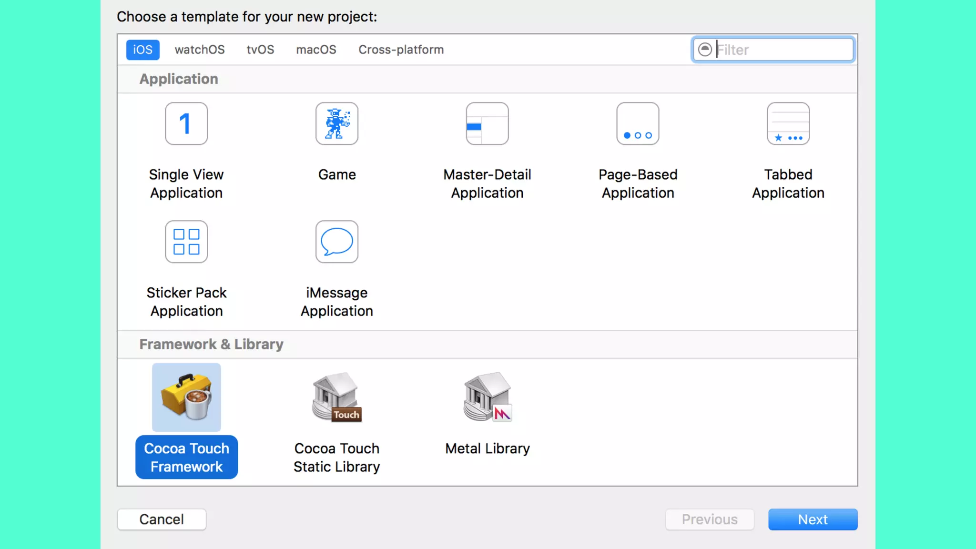
Task: Choose the Game template icon
Action: 336,123
